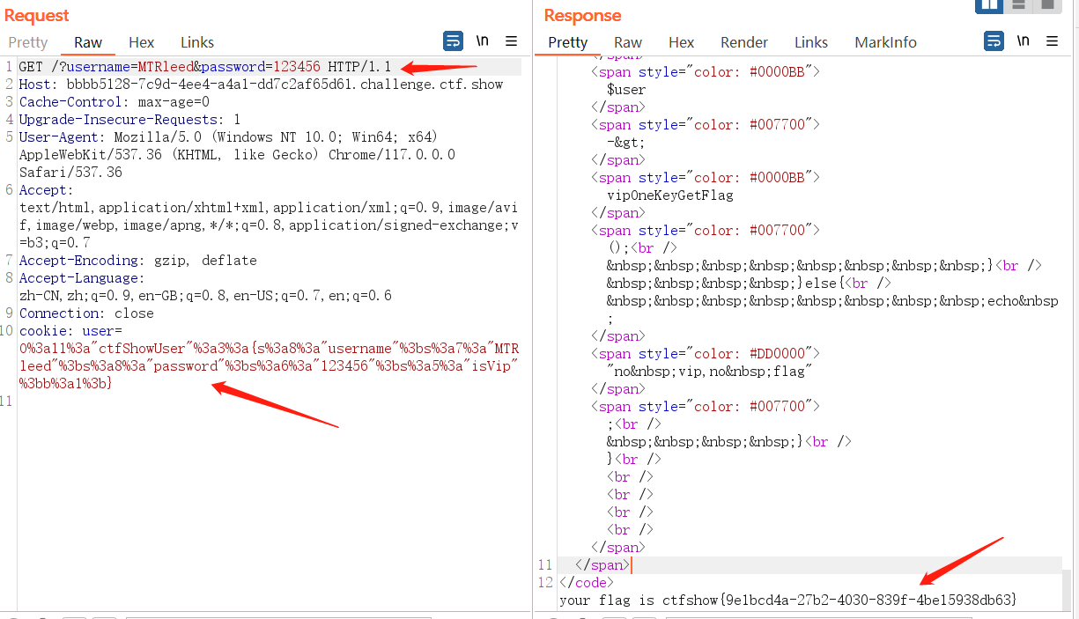
Task: Click the Upgrade-Insecure-Requests header line
Action: click(x=129, y=120)
